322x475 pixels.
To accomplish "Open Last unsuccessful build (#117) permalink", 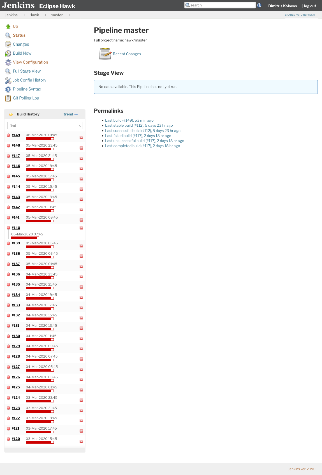I will pos(145,141).
